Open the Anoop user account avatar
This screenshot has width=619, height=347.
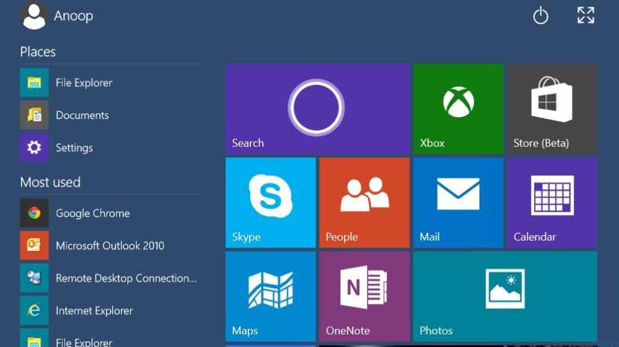[x=34, y=16]
